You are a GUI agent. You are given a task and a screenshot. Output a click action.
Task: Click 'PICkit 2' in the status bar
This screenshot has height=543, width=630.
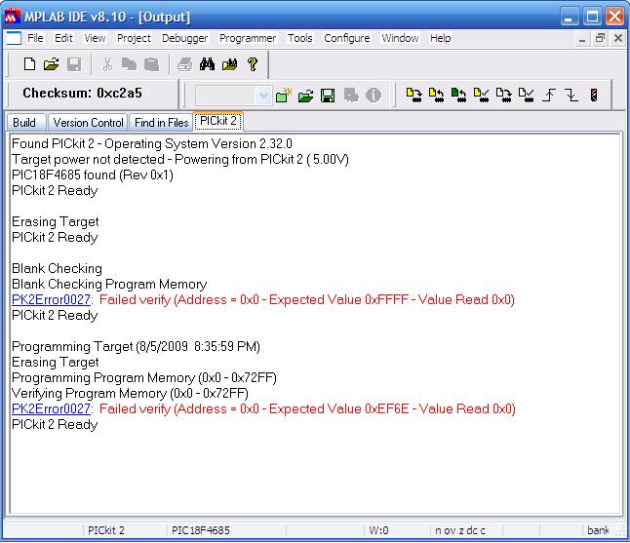106,530
